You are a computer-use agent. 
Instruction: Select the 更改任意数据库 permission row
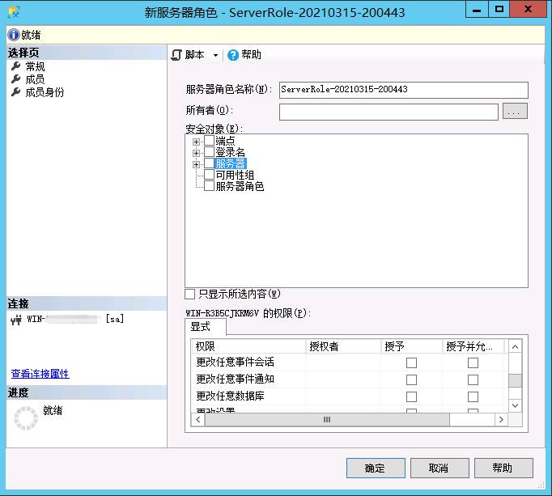349,396
